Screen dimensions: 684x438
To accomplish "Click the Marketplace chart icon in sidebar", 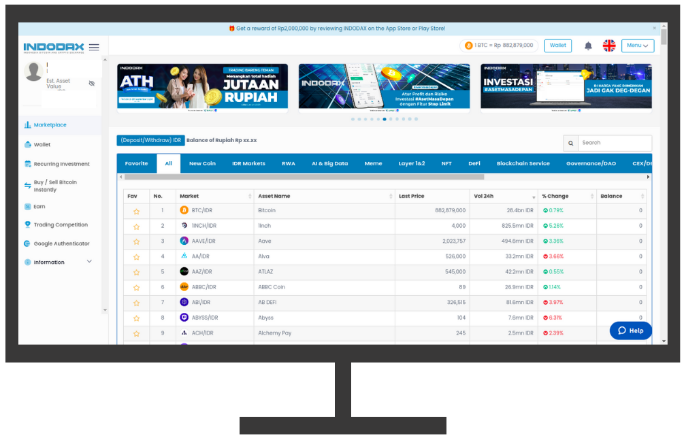I will pyautogui.click(x=27, y=124).
